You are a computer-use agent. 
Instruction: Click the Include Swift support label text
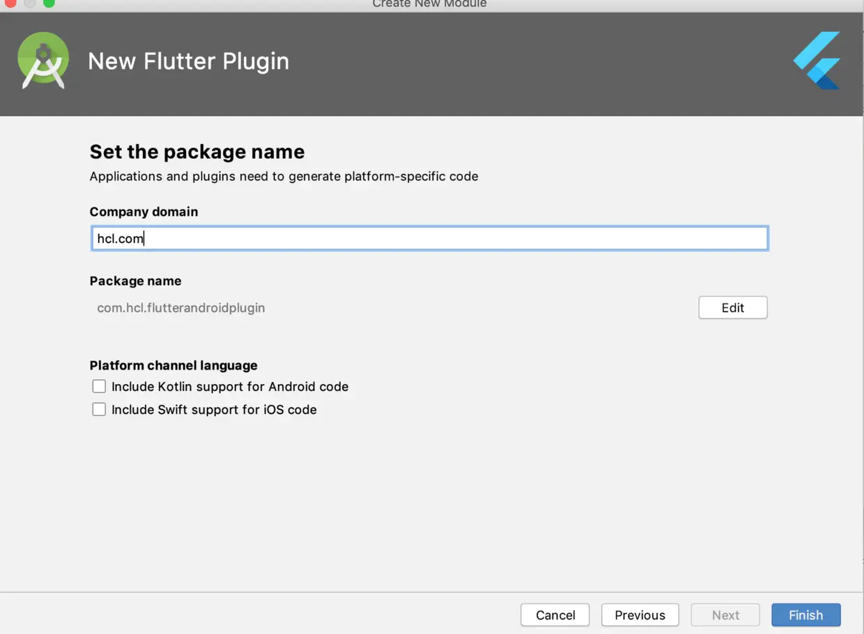pyautogui.click(x=214, y=409)
